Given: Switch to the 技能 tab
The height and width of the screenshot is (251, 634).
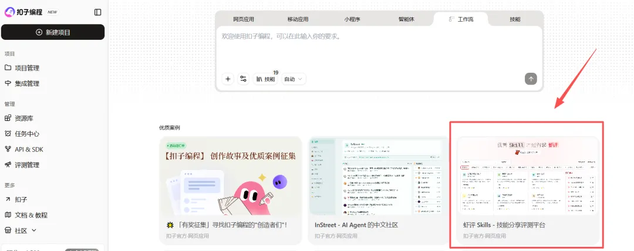Looking at the screenshot, I should (515, 19).
